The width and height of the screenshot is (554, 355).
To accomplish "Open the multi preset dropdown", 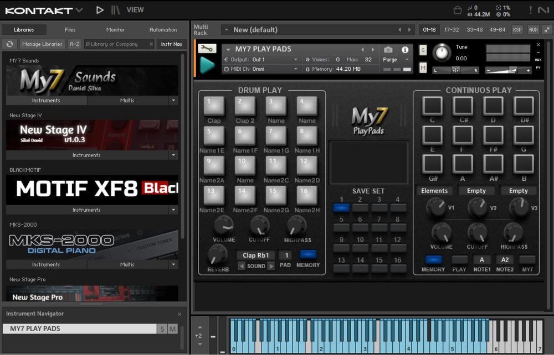I will click(x=227, y=30).
